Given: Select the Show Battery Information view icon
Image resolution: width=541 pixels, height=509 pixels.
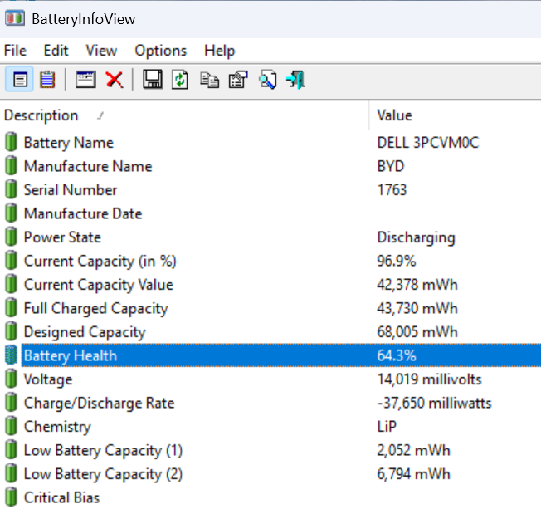Looking at the screenshot, I should point(20,80).
